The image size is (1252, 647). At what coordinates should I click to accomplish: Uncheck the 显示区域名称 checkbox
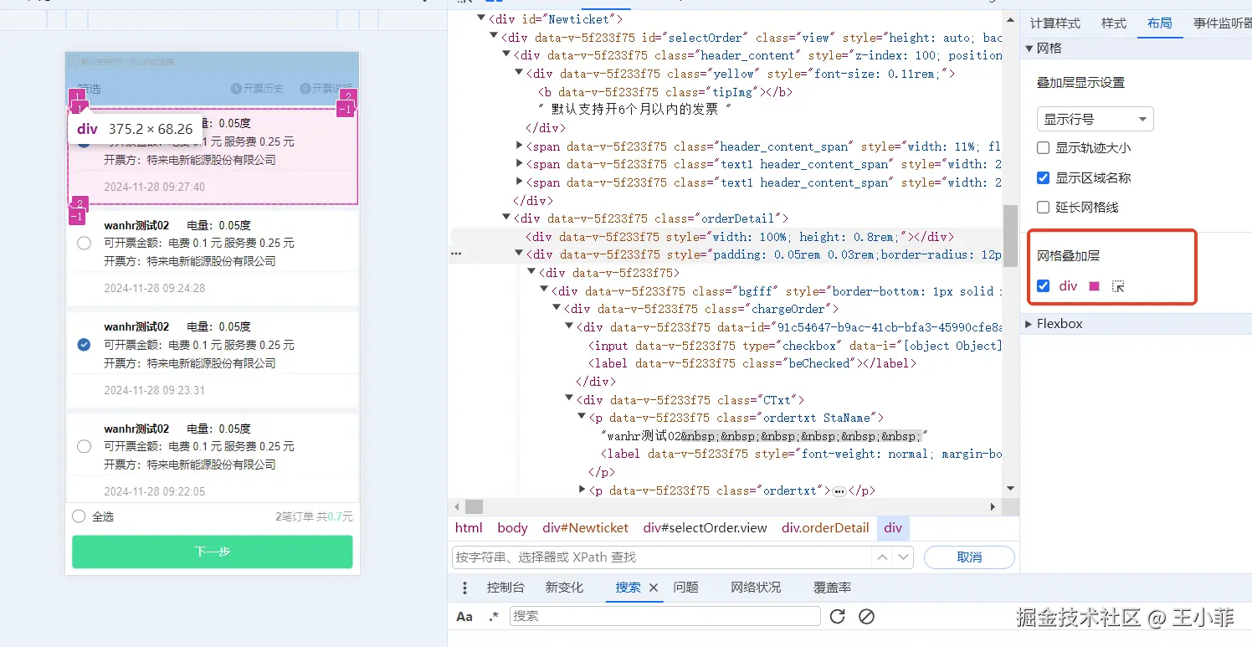point(1043,177)
